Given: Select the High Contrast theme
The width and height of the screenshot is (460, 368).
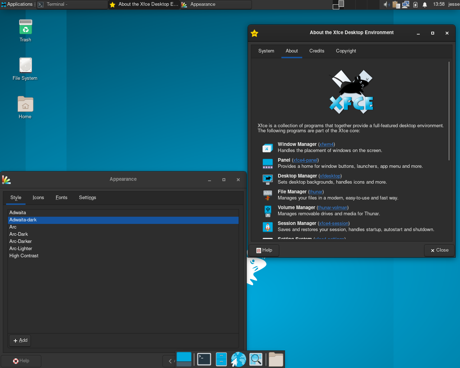Looking at the screenshot, I should (x=123, y=256).
